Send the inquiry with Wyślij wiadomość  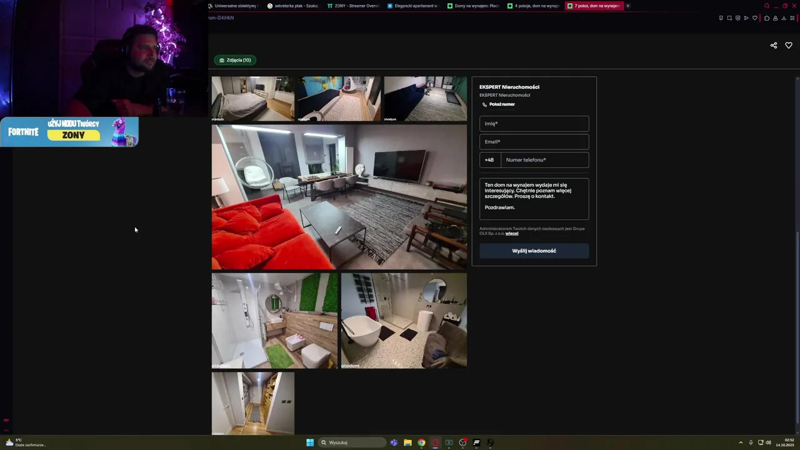click(534, 251)
